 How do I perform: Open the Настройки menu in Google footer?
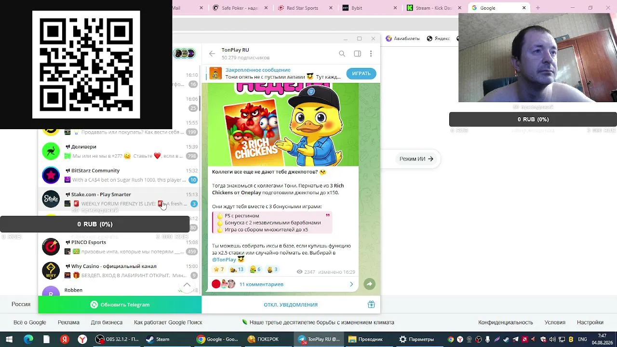point(590,322)
